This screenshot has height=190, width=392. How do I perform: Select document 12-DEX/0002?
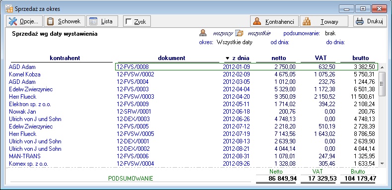pos(133,149)
